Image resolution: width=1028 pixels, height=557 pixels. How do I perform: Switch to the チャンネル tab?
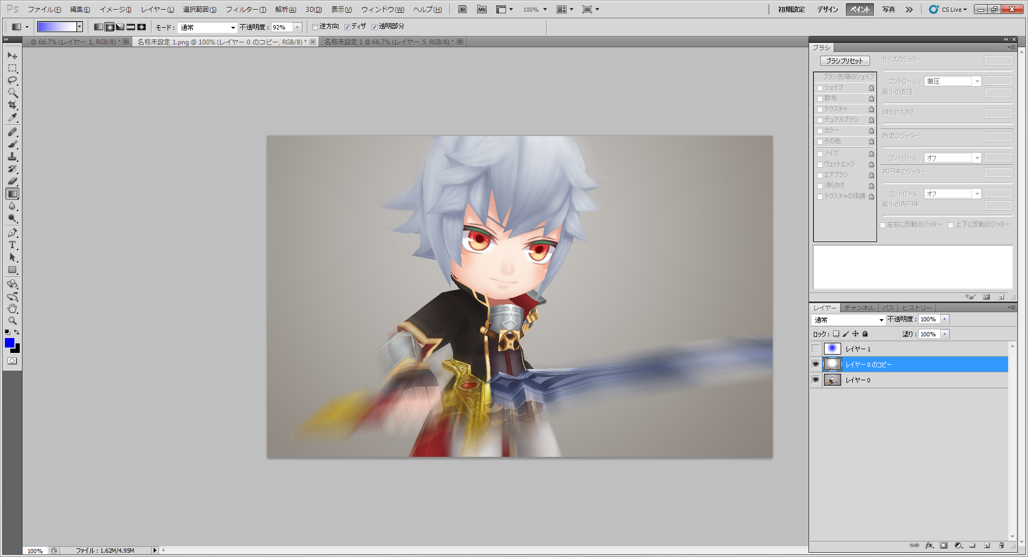[x=859, y=308]
